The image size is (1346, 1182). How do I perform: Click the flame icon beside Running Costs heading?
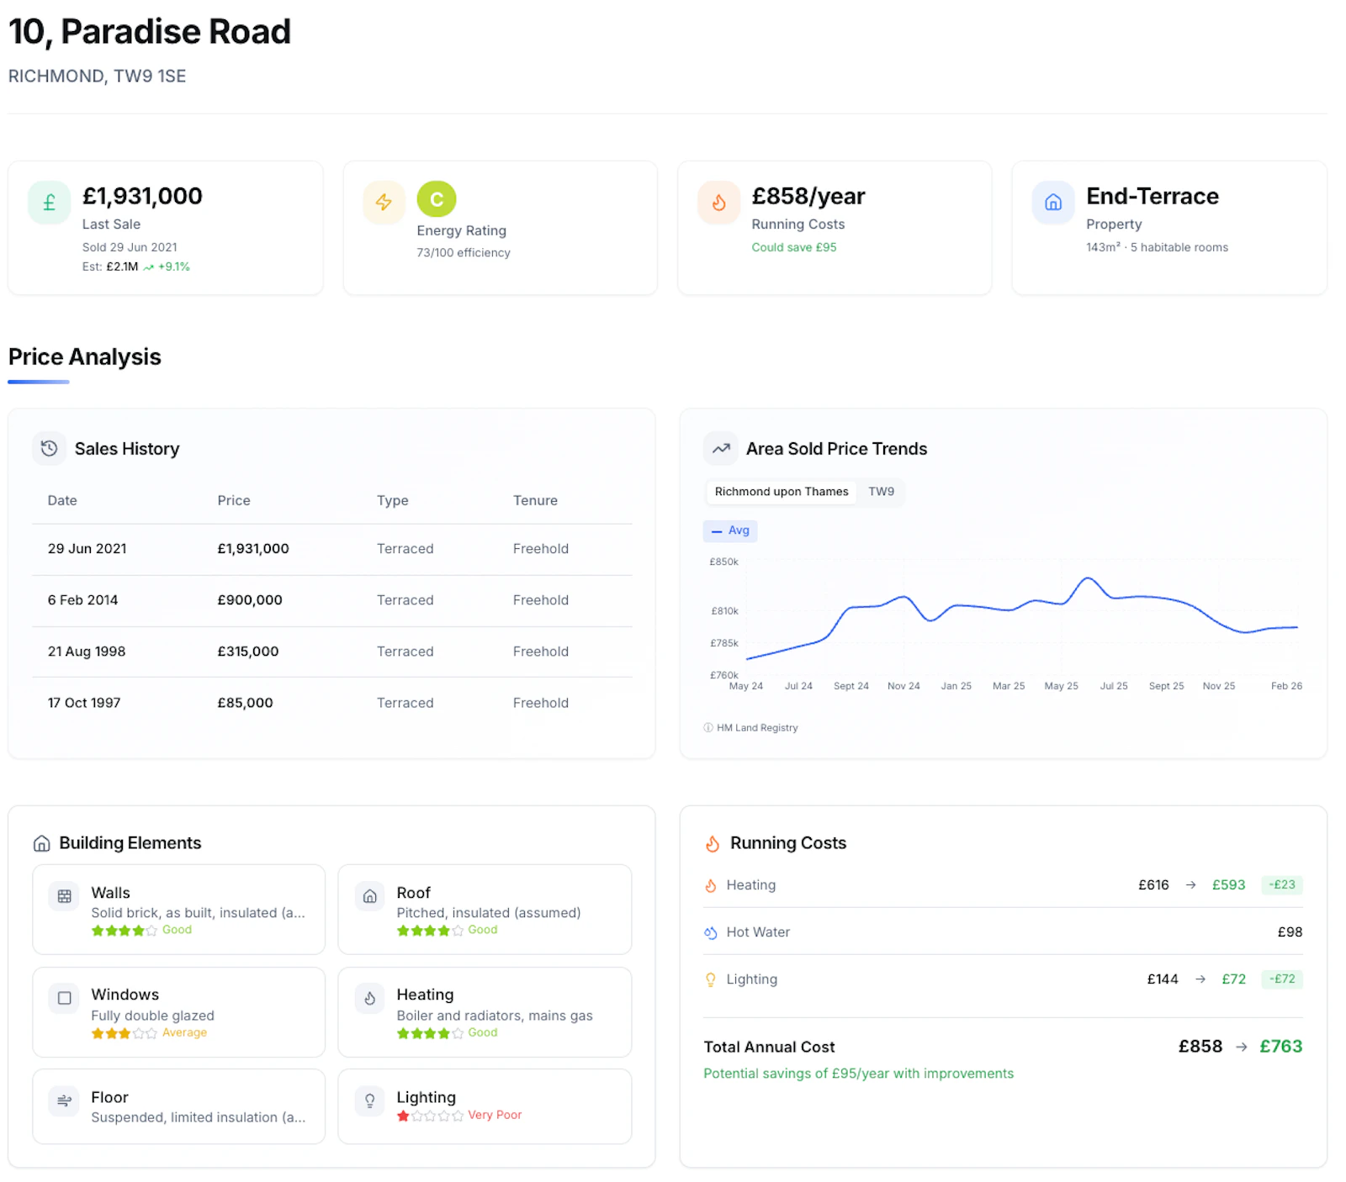tap(713, 843)
